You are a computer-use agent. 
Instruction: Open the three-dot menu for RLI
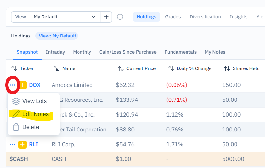point(13,144)
